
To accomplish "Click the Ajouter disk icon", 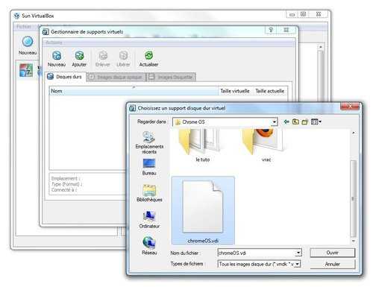I will 79,56.
